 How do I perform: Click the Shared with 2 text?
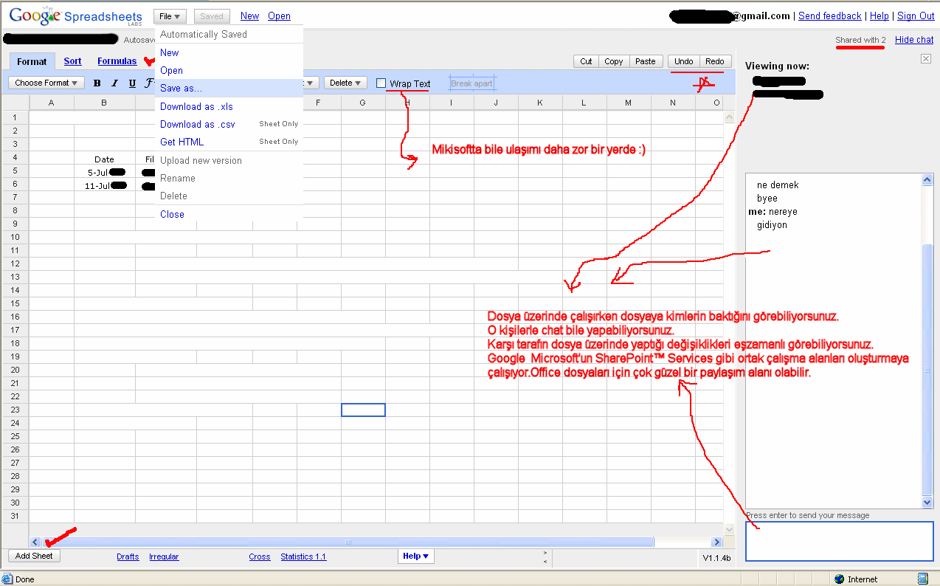[x=860, y=40]
